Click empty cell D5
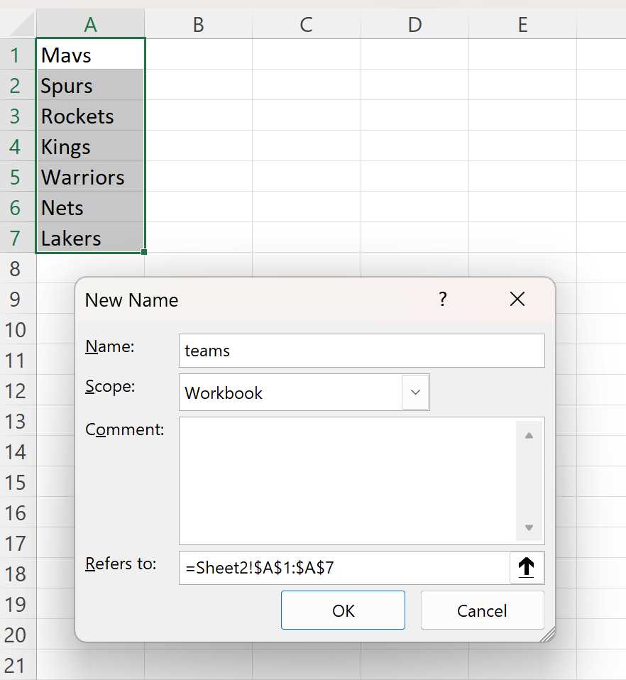Viewport: 626px width, 680px height. click(x=414, y=177)
